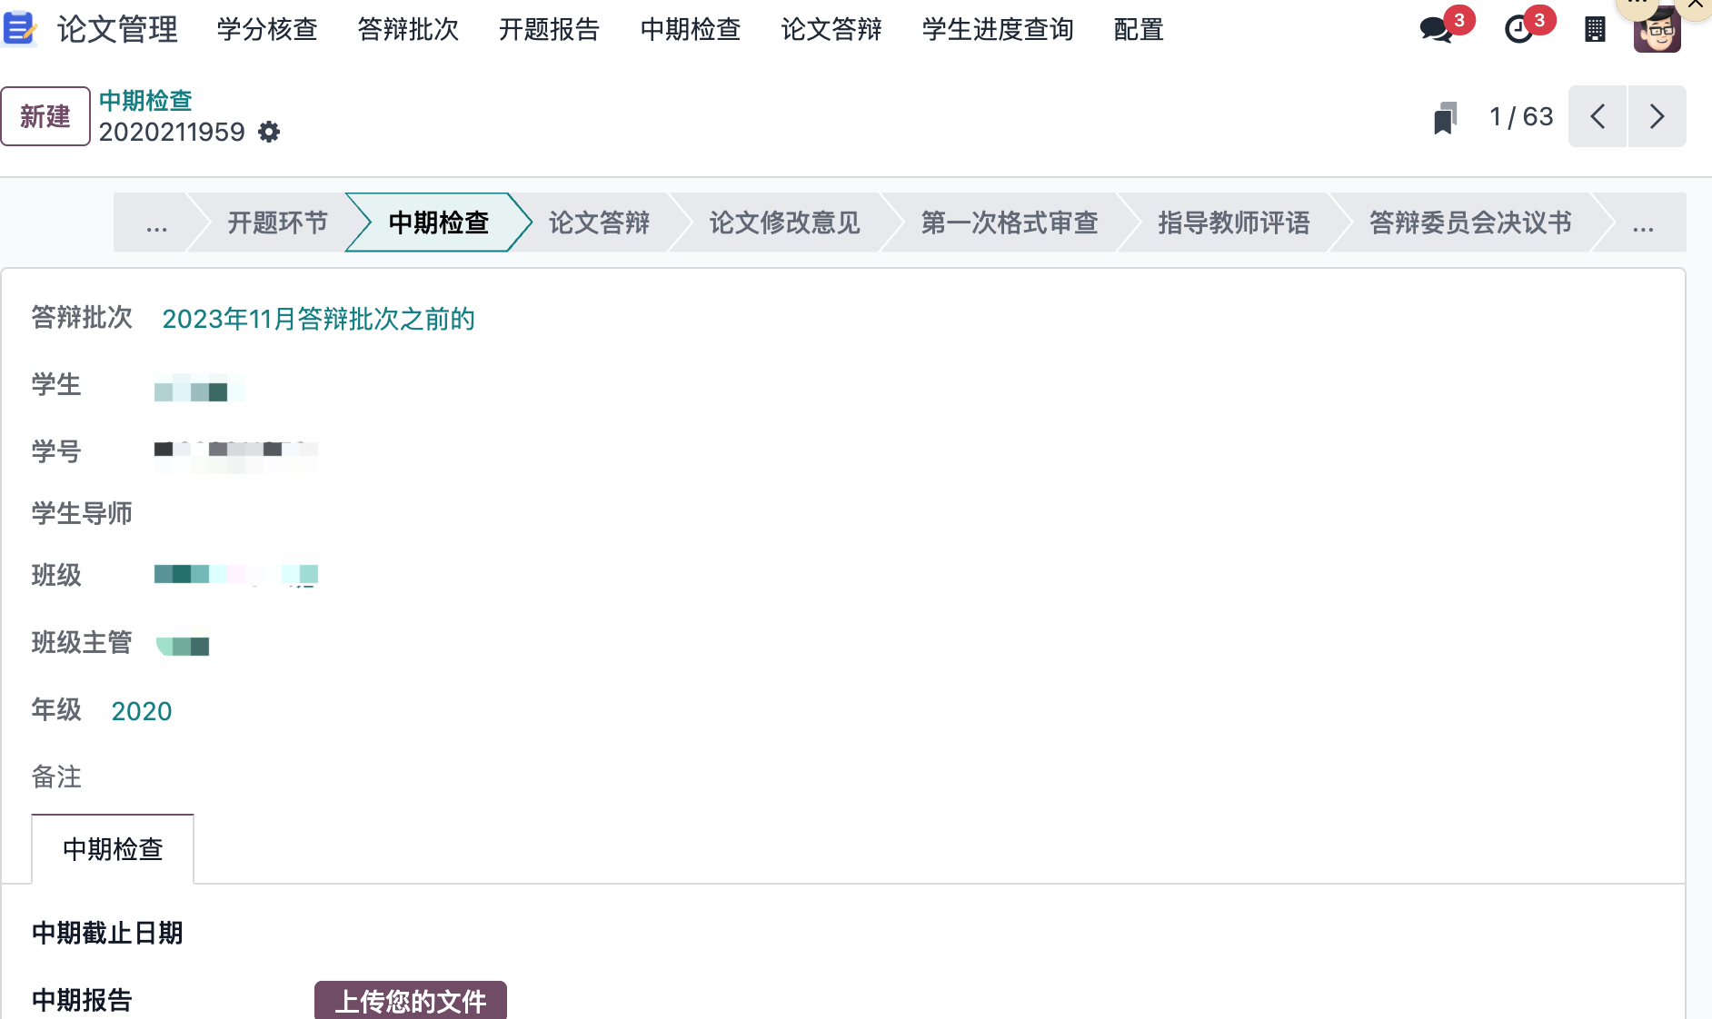1712x1019 pixels.
Task: Open the chat messages icon
Action: coord(1437,29)
